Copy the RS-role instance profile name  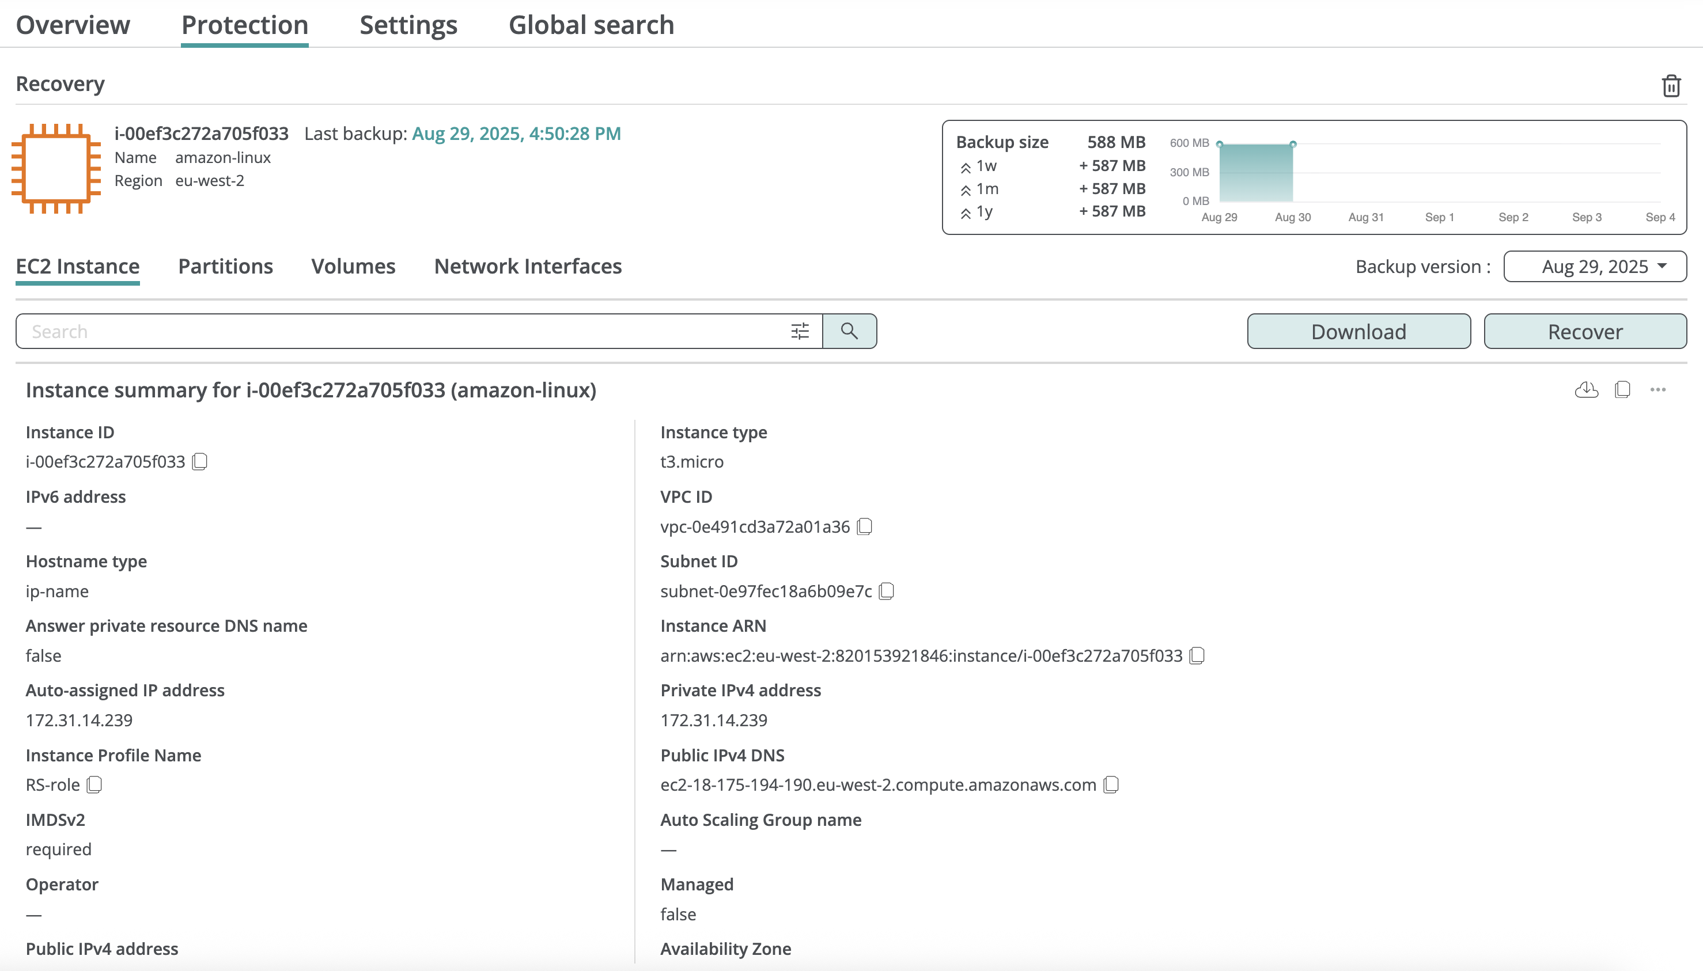[x=94, y=785]
